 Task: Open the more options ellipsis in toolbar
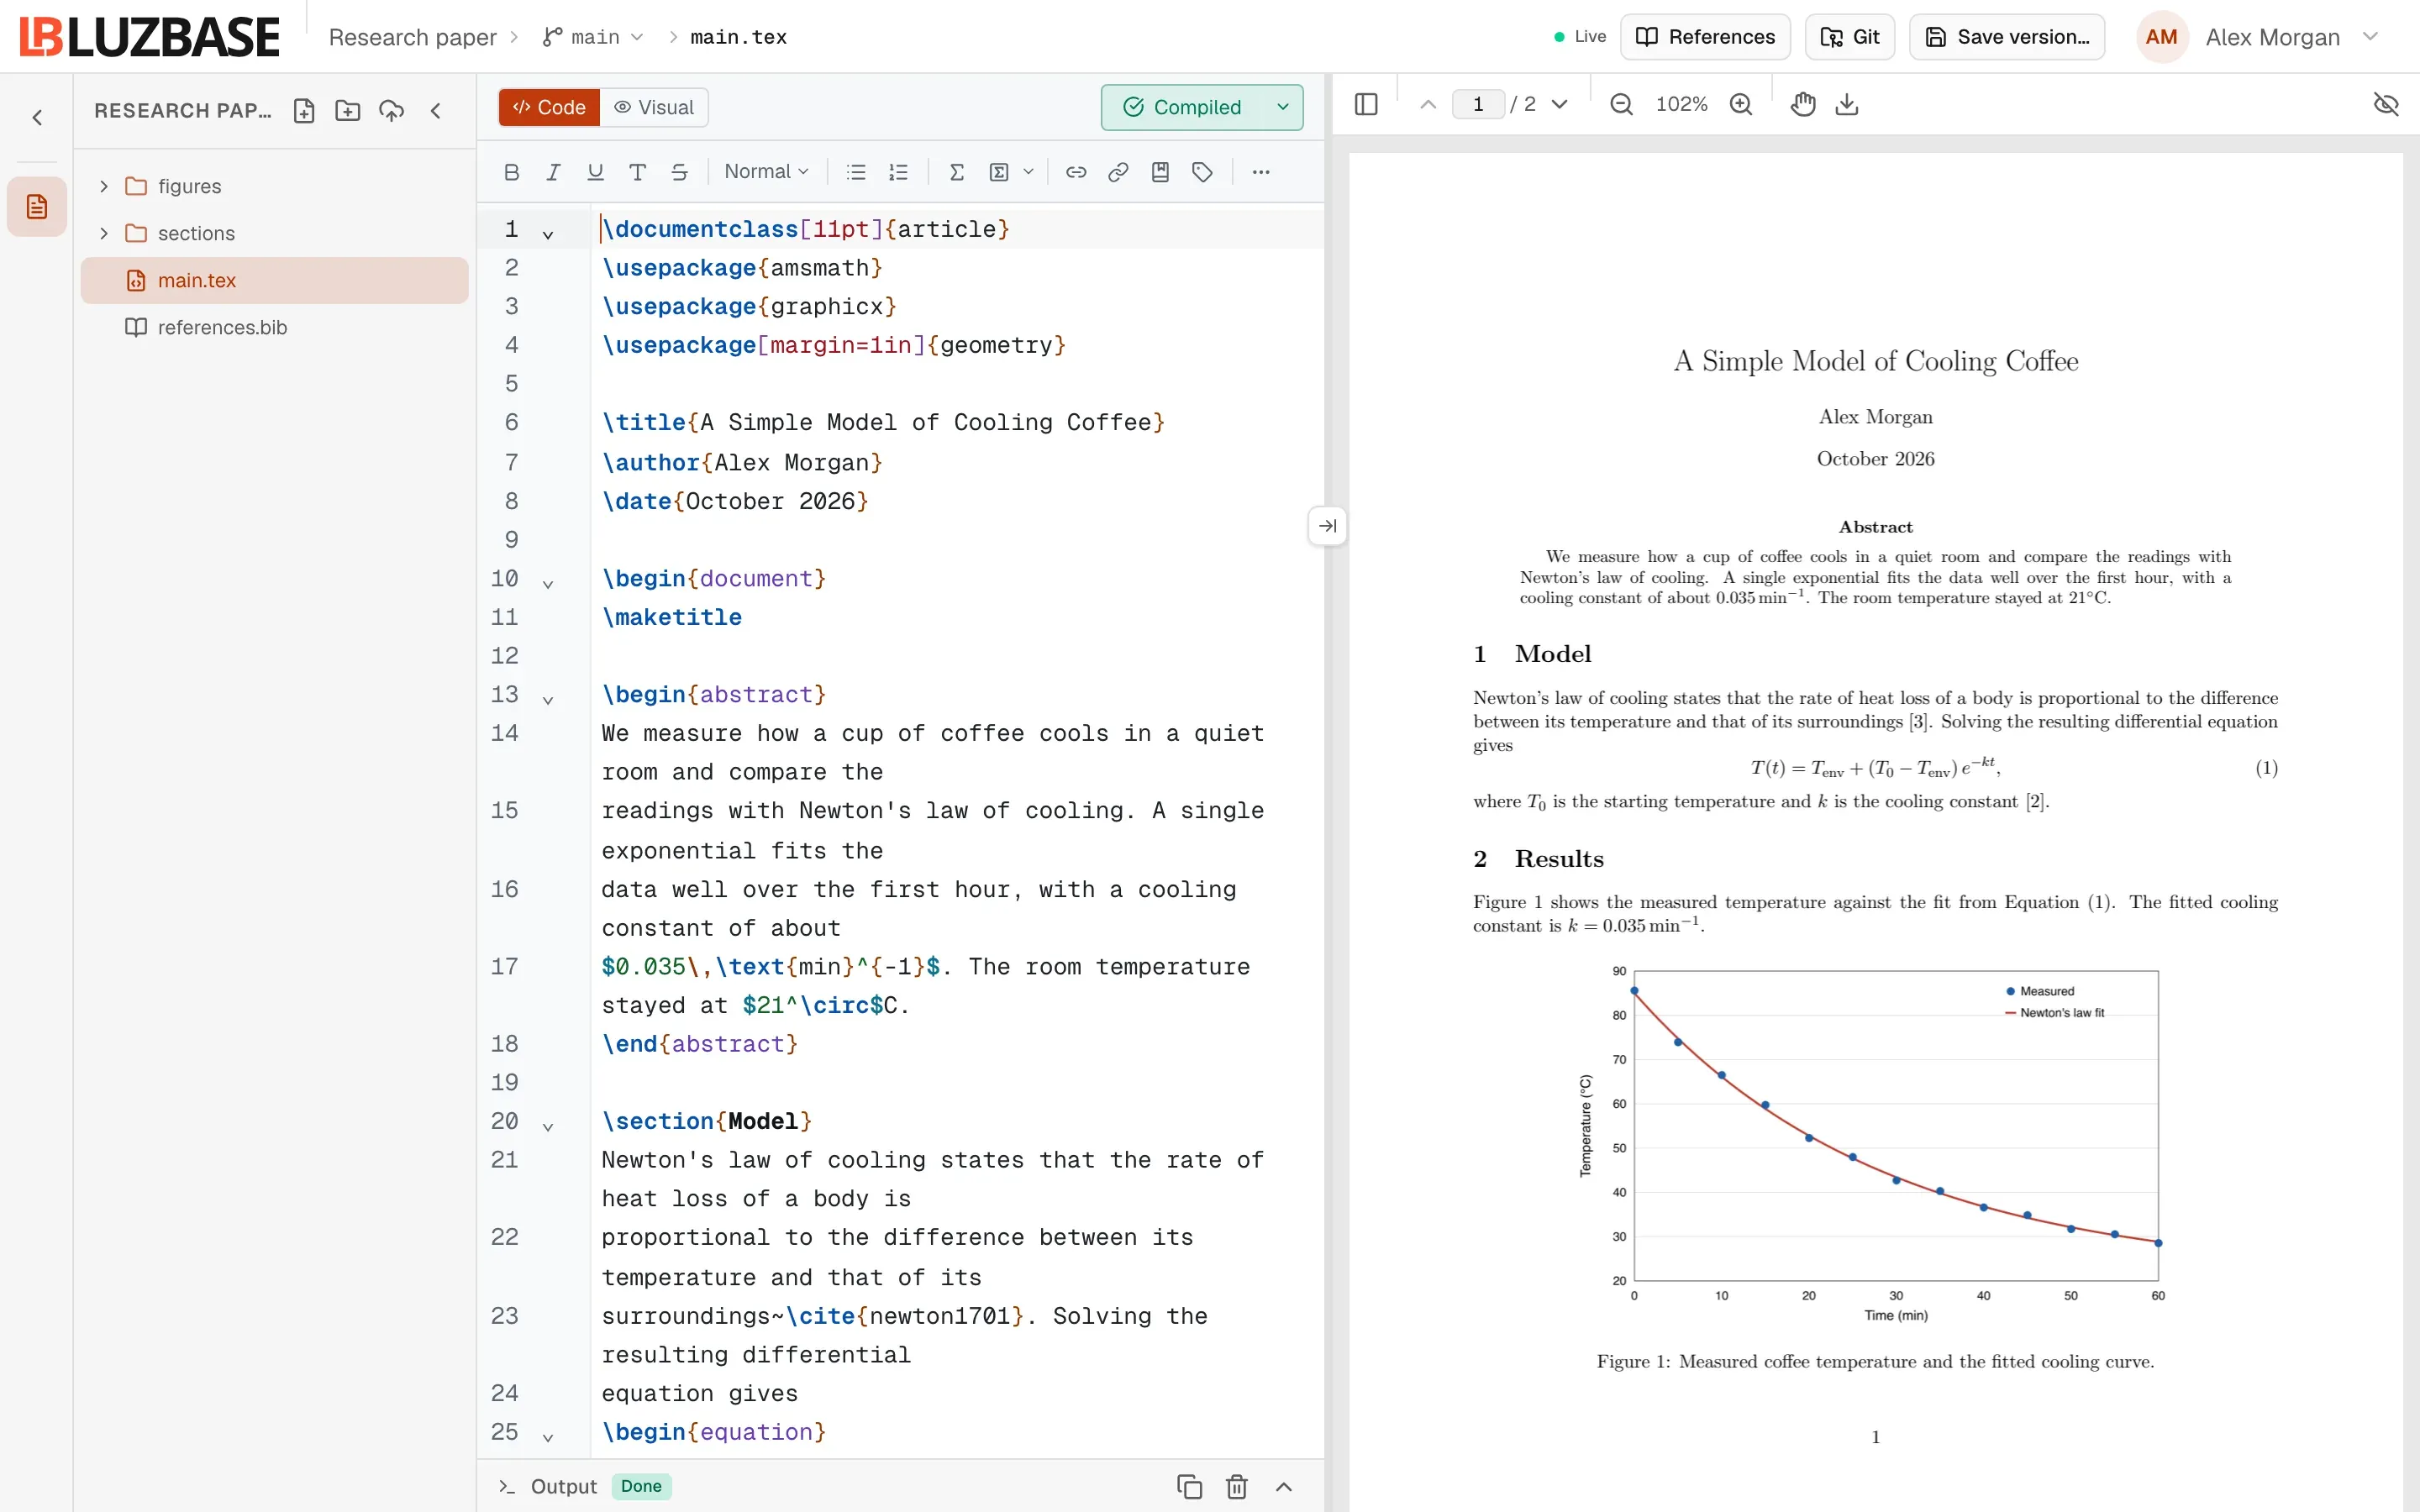click(1261, 172)
